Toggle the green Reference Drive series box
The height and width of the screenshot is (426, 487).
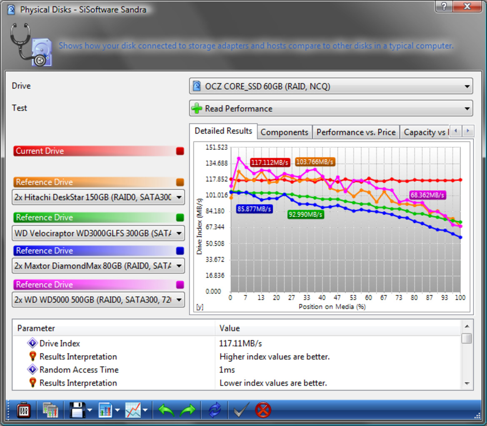coord(180,217)
